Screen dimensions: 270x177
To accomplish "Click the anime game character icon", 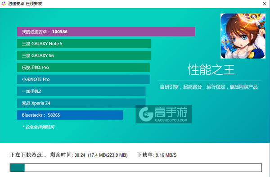I will (x=243, y=36).
